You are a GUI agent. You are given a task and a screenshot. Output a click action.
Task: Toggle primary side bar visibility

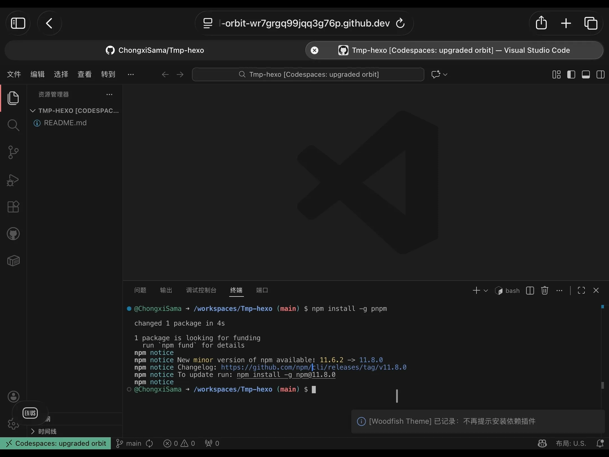571,74
